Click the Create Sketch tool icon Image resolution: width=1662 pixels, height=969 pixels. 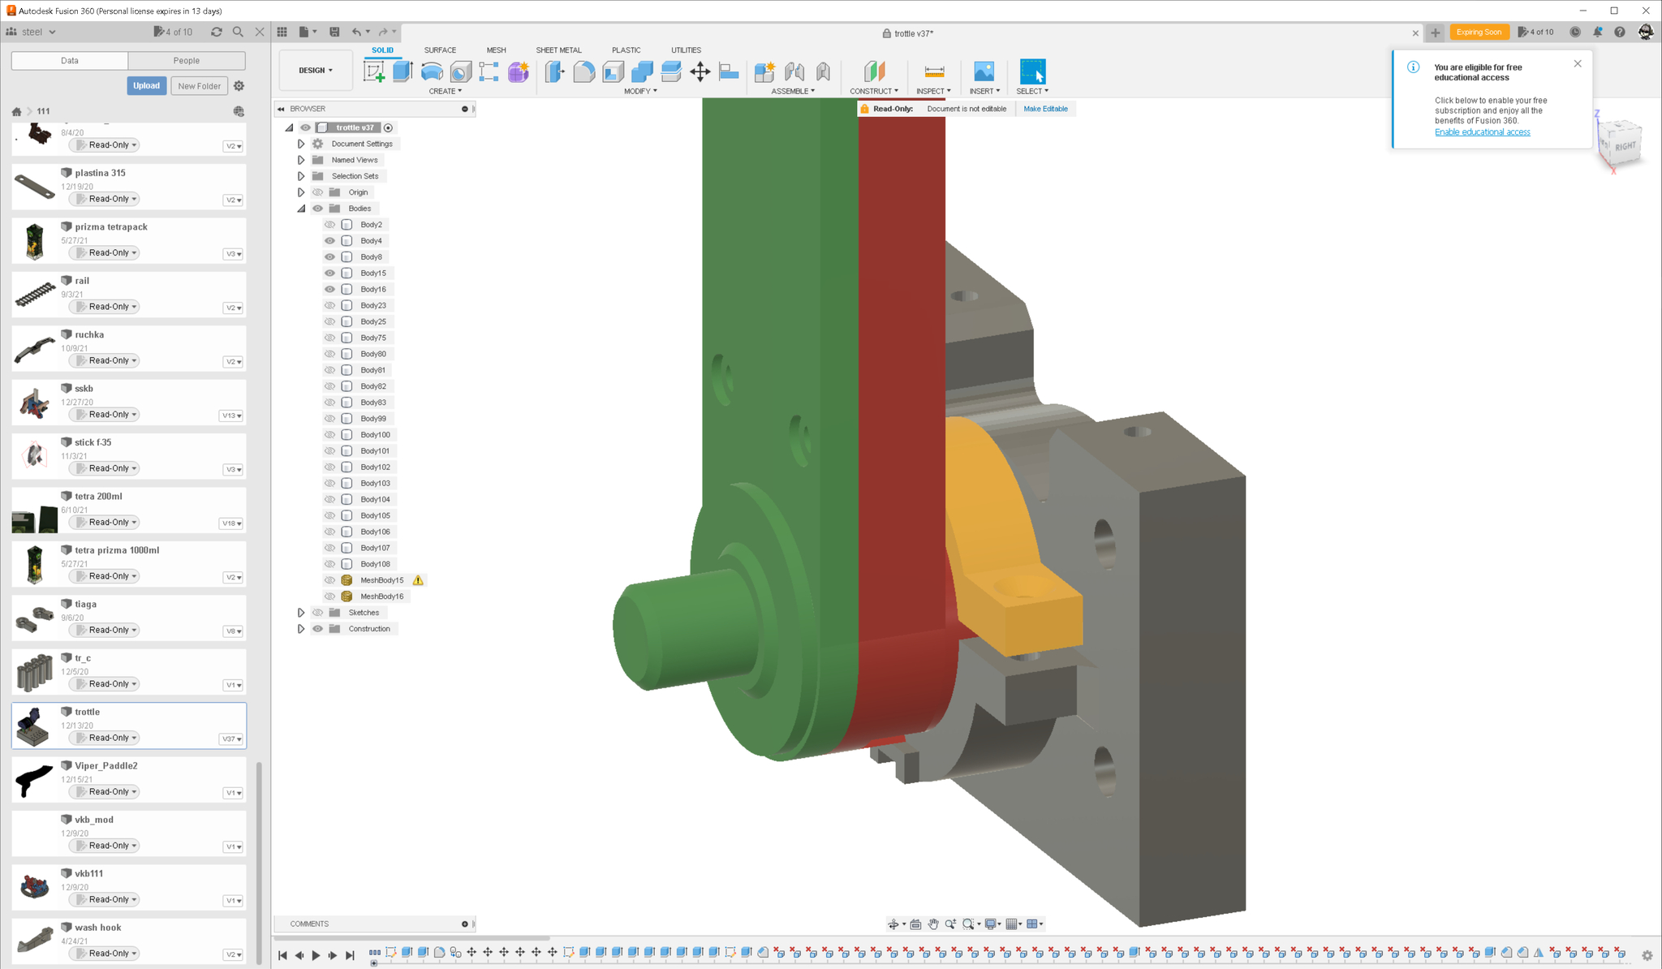(374, 71)
